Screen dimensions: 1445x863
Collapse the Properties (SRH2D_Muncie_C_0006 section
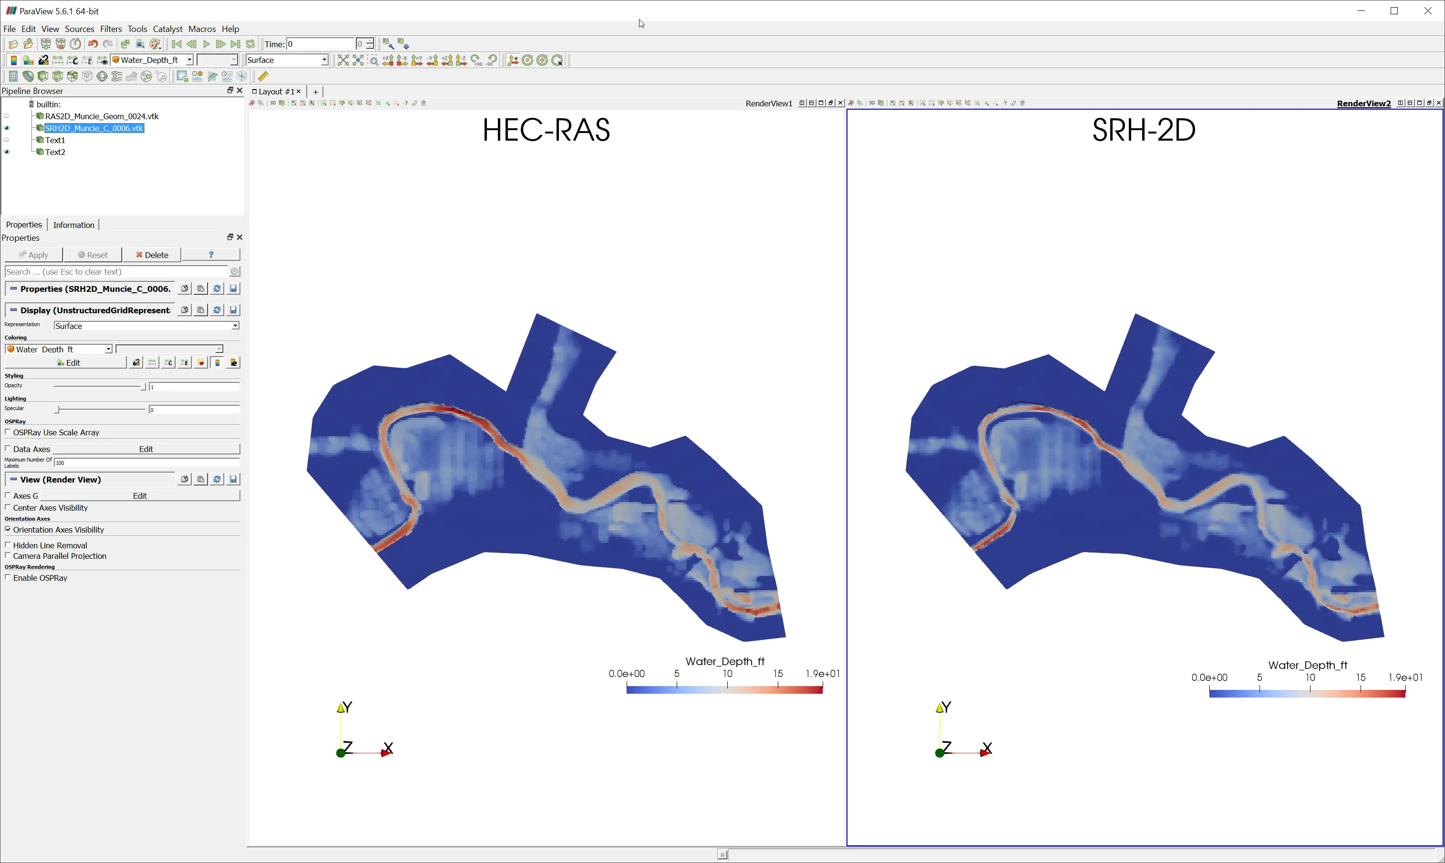tap(13, 288)
